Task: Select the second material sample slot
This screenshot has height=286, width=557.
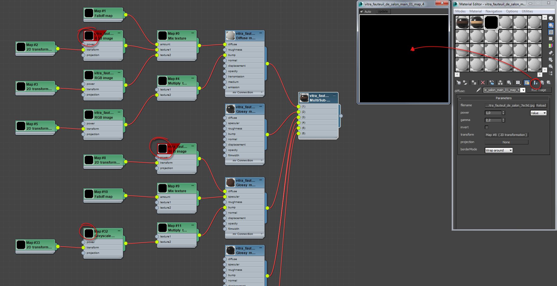Action: 477,22
